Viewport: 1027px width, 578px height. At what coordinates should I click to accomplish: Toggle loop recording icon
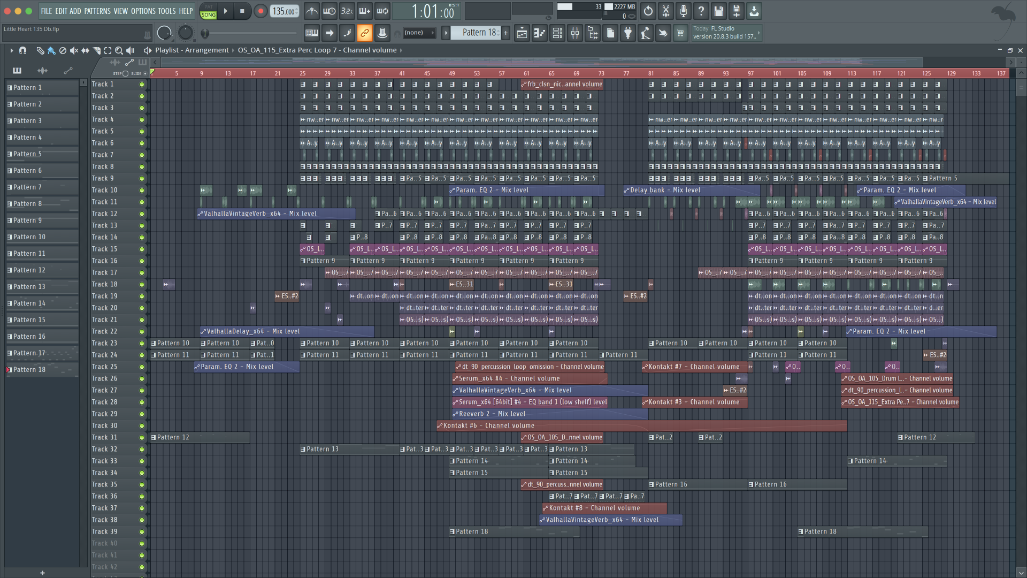pos(382,11)
